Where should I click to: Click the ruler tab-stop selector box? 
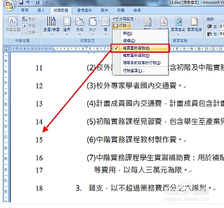click(x=6, y=49)
